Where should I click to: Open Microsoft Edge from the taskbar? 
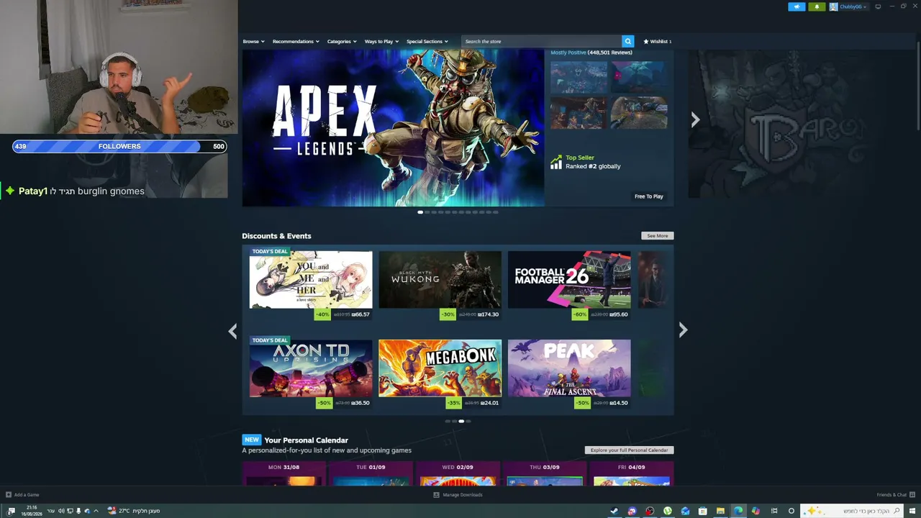click(738, 511)
